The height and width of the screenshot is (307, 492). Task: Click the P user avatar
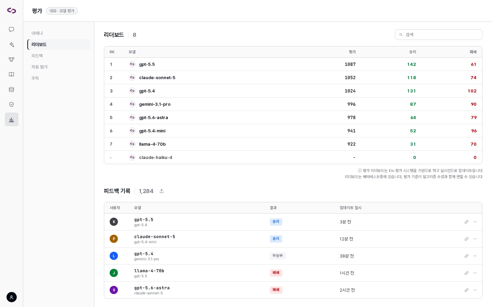pyautogui.click(x=114, y=239)
